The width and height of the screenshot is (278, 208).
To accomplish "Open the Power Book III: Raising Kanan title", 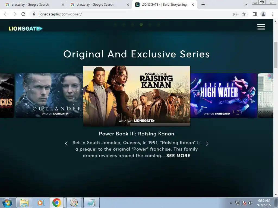I will [x=137, y=134].
